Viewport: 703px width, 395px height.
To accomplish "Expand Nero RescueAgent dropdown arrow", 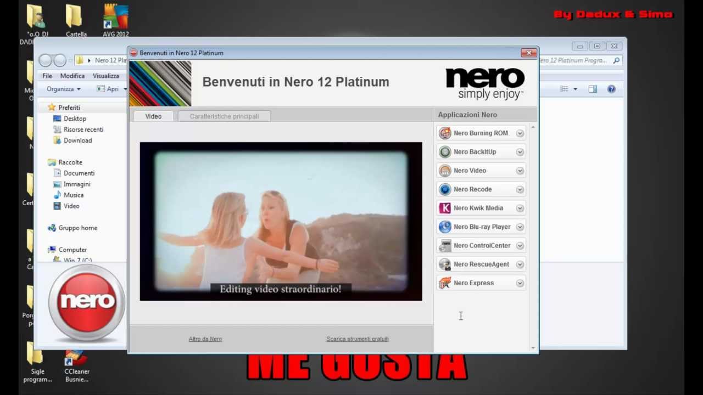I will click(x=520, y=264).
